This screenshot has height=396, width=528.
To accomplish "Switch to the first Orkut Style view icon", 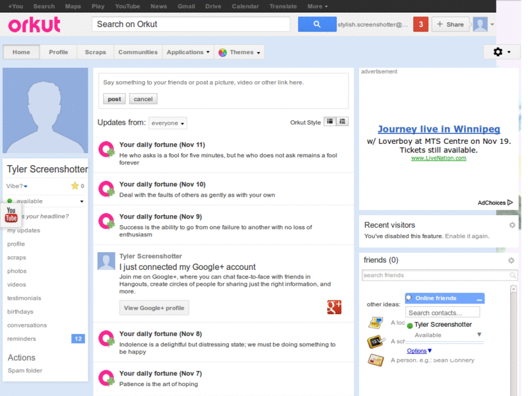I will click(330, 121).
